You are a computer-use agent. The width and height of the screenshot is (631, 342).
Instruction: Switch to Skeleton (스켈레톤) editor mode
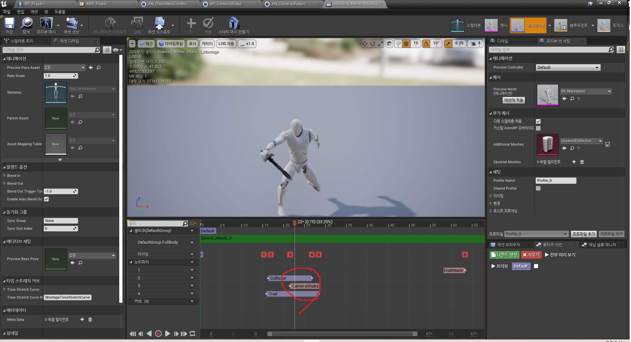point(466,25)
